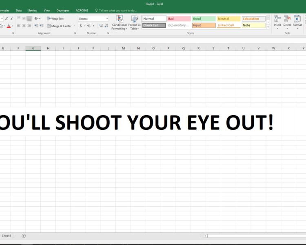
Task: Click the Increase Indent icon
Action: pos(41,26)
